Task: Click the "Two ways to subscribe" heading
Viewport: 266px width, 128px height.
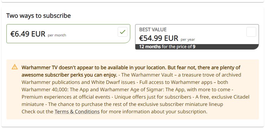Action: pyautogui.click(x=38, y=15)
